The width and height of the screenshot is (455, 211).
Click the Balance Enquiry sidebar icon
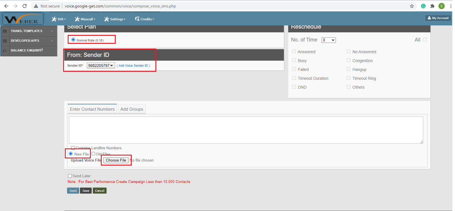tap(5, 51)
